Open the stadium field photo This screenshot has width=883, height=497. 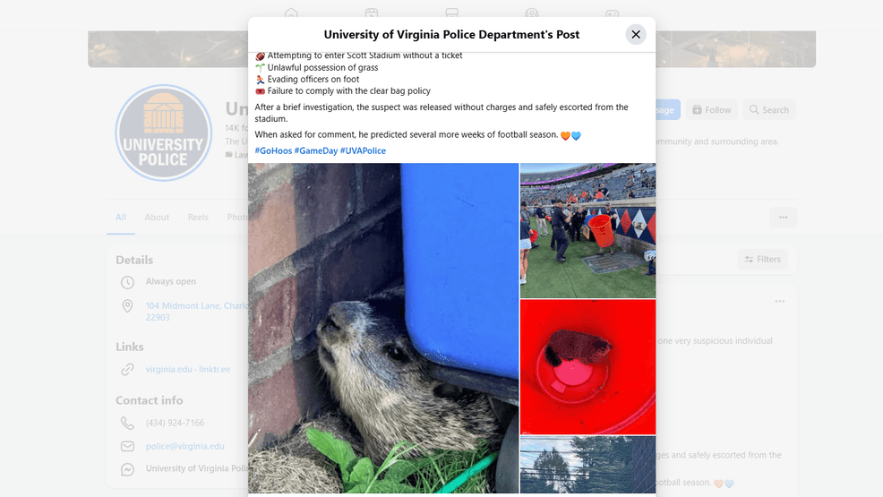point(587,230)
